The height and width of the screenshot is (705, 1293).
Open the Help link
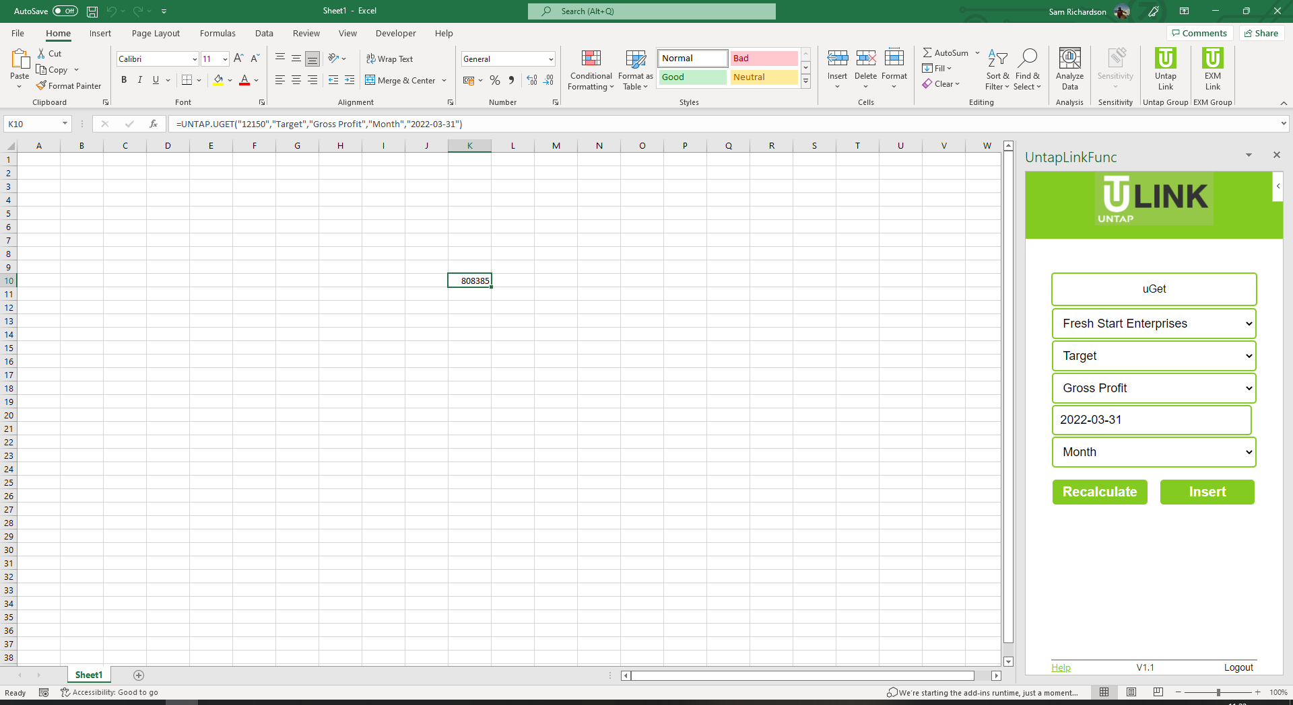coord(1061,667)
